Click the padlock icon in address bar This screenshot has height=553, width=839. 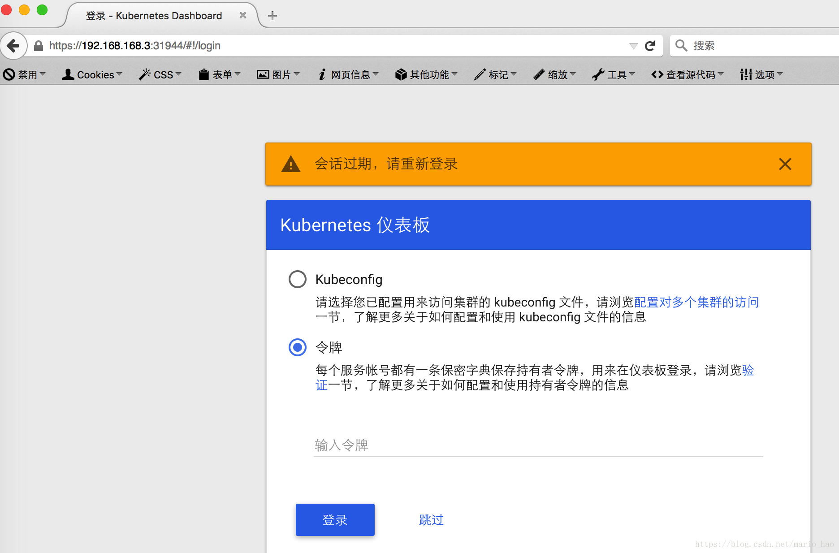39,46
